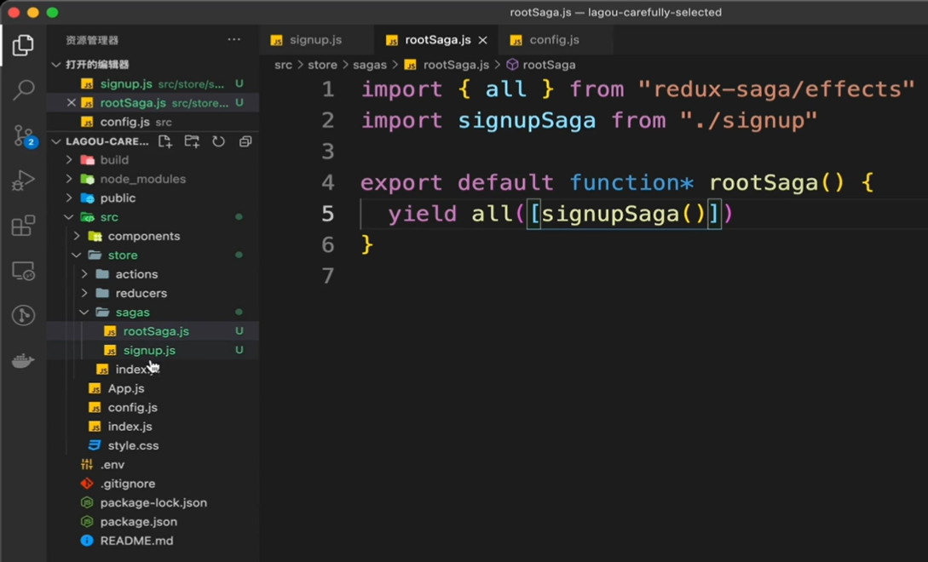The height and width of the screenshot is (562, 928).
Task: Open Source Control view with badge 2
Action: (x=24, y=135)
